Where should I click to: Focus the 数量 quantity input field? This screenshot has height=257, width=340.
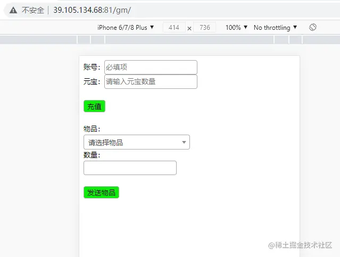tap(130, 168)
